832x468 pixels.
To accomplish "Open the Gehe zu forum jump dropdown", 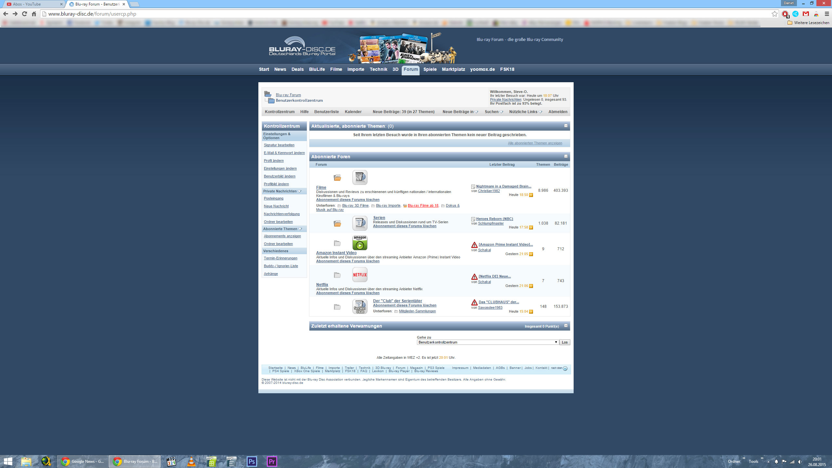I will tap(487, 342).
